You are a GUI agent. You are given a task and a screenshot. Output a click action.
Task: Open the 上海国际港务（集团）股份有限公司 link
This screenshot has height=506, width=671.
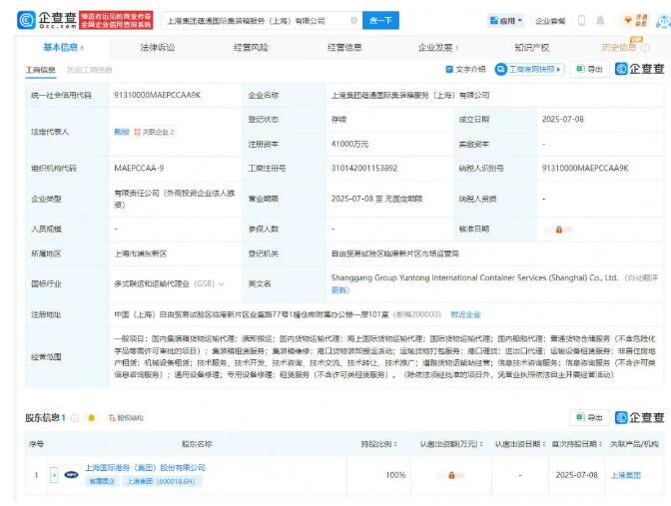pos(145,468)
